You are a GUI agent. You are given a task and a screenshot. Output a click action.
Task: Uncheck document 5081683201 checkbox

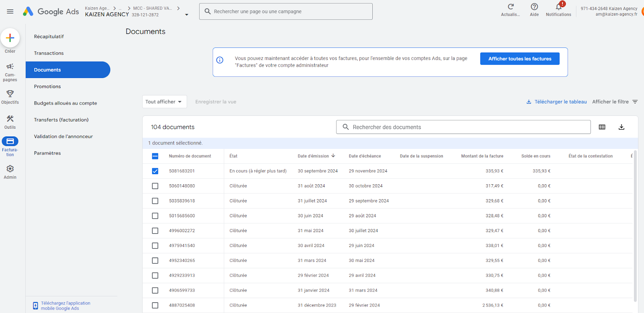point(155,171)
